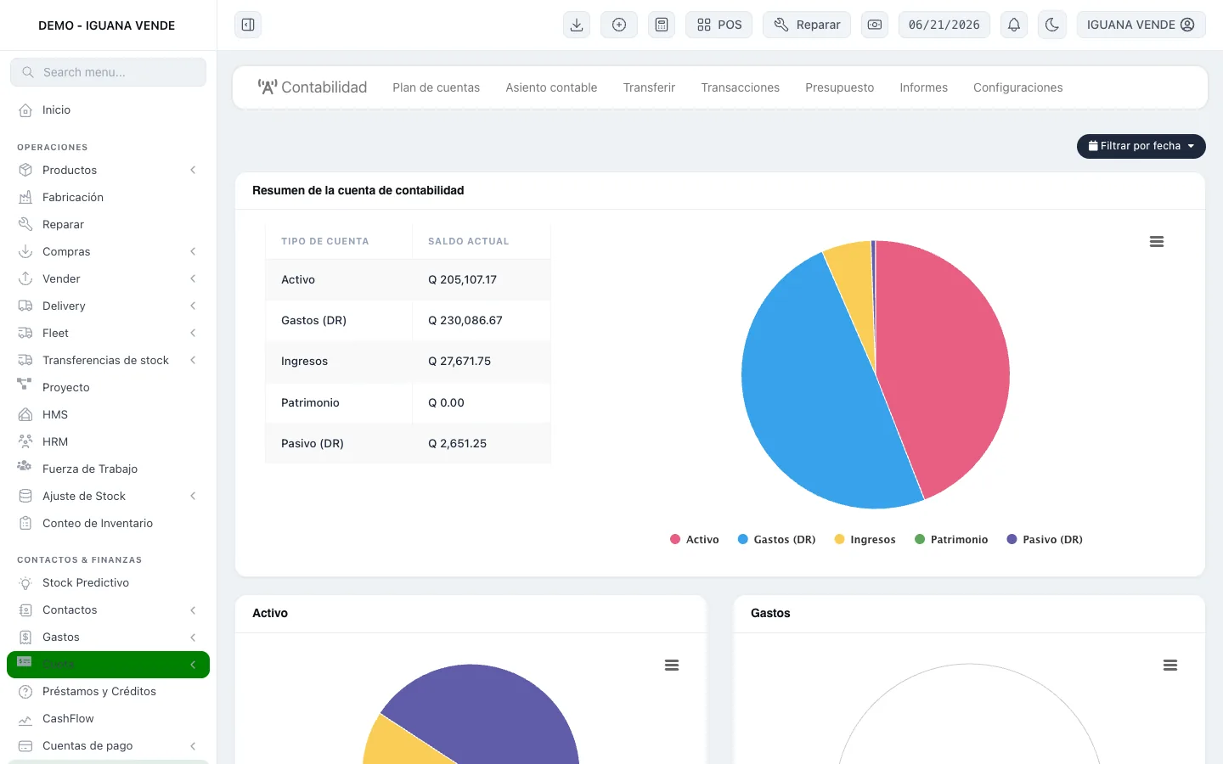This screenshot has width=1223, height=764.
Task: Click the cash register icon beside the date
Action: (875, 25)
